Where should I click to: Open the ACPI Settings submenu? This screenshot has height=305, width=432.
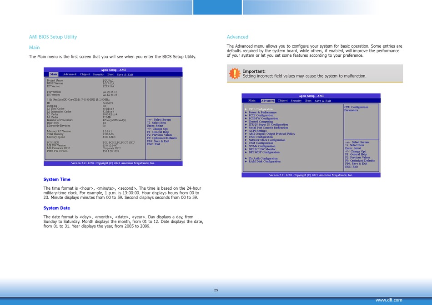tap(257, 131)
